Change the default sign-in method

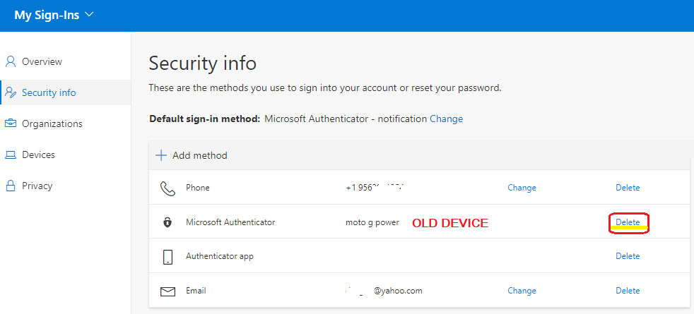tap(446, 119)
